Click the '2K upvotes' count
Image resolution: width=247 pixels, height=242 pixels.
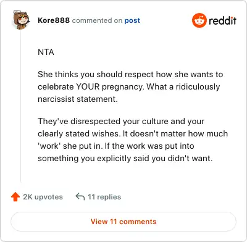click(43, 197)
